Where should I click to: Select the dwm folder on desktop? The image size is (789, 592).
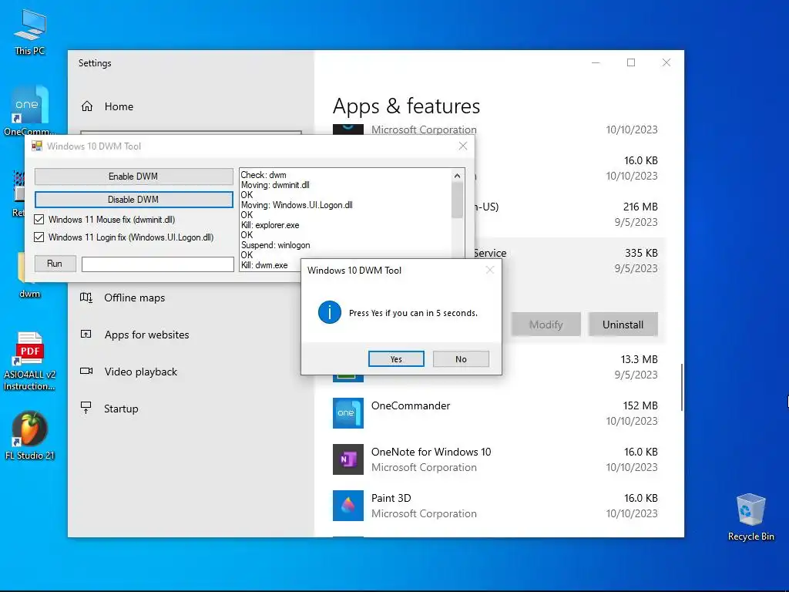coord(29,275)
